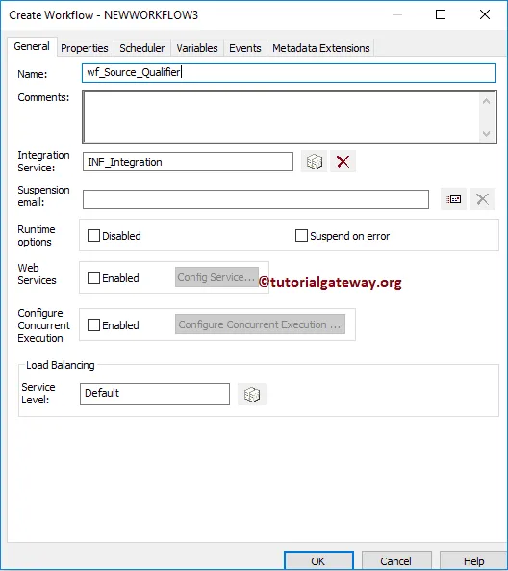508x571 pixels.
Task: Cancel the Create Workflow dialog
Action: (x=396, y=560)
